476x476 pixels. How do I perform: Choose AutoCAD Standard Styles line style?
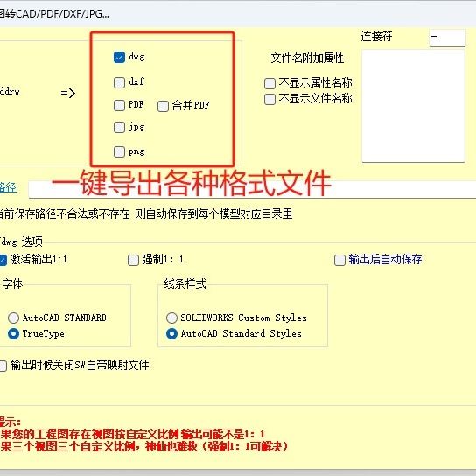pyautogui.click(x=171, y=334)
